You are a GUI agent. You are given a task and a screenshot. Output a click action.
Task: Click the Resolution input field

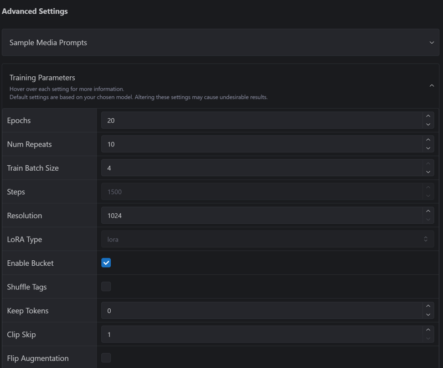261,215
